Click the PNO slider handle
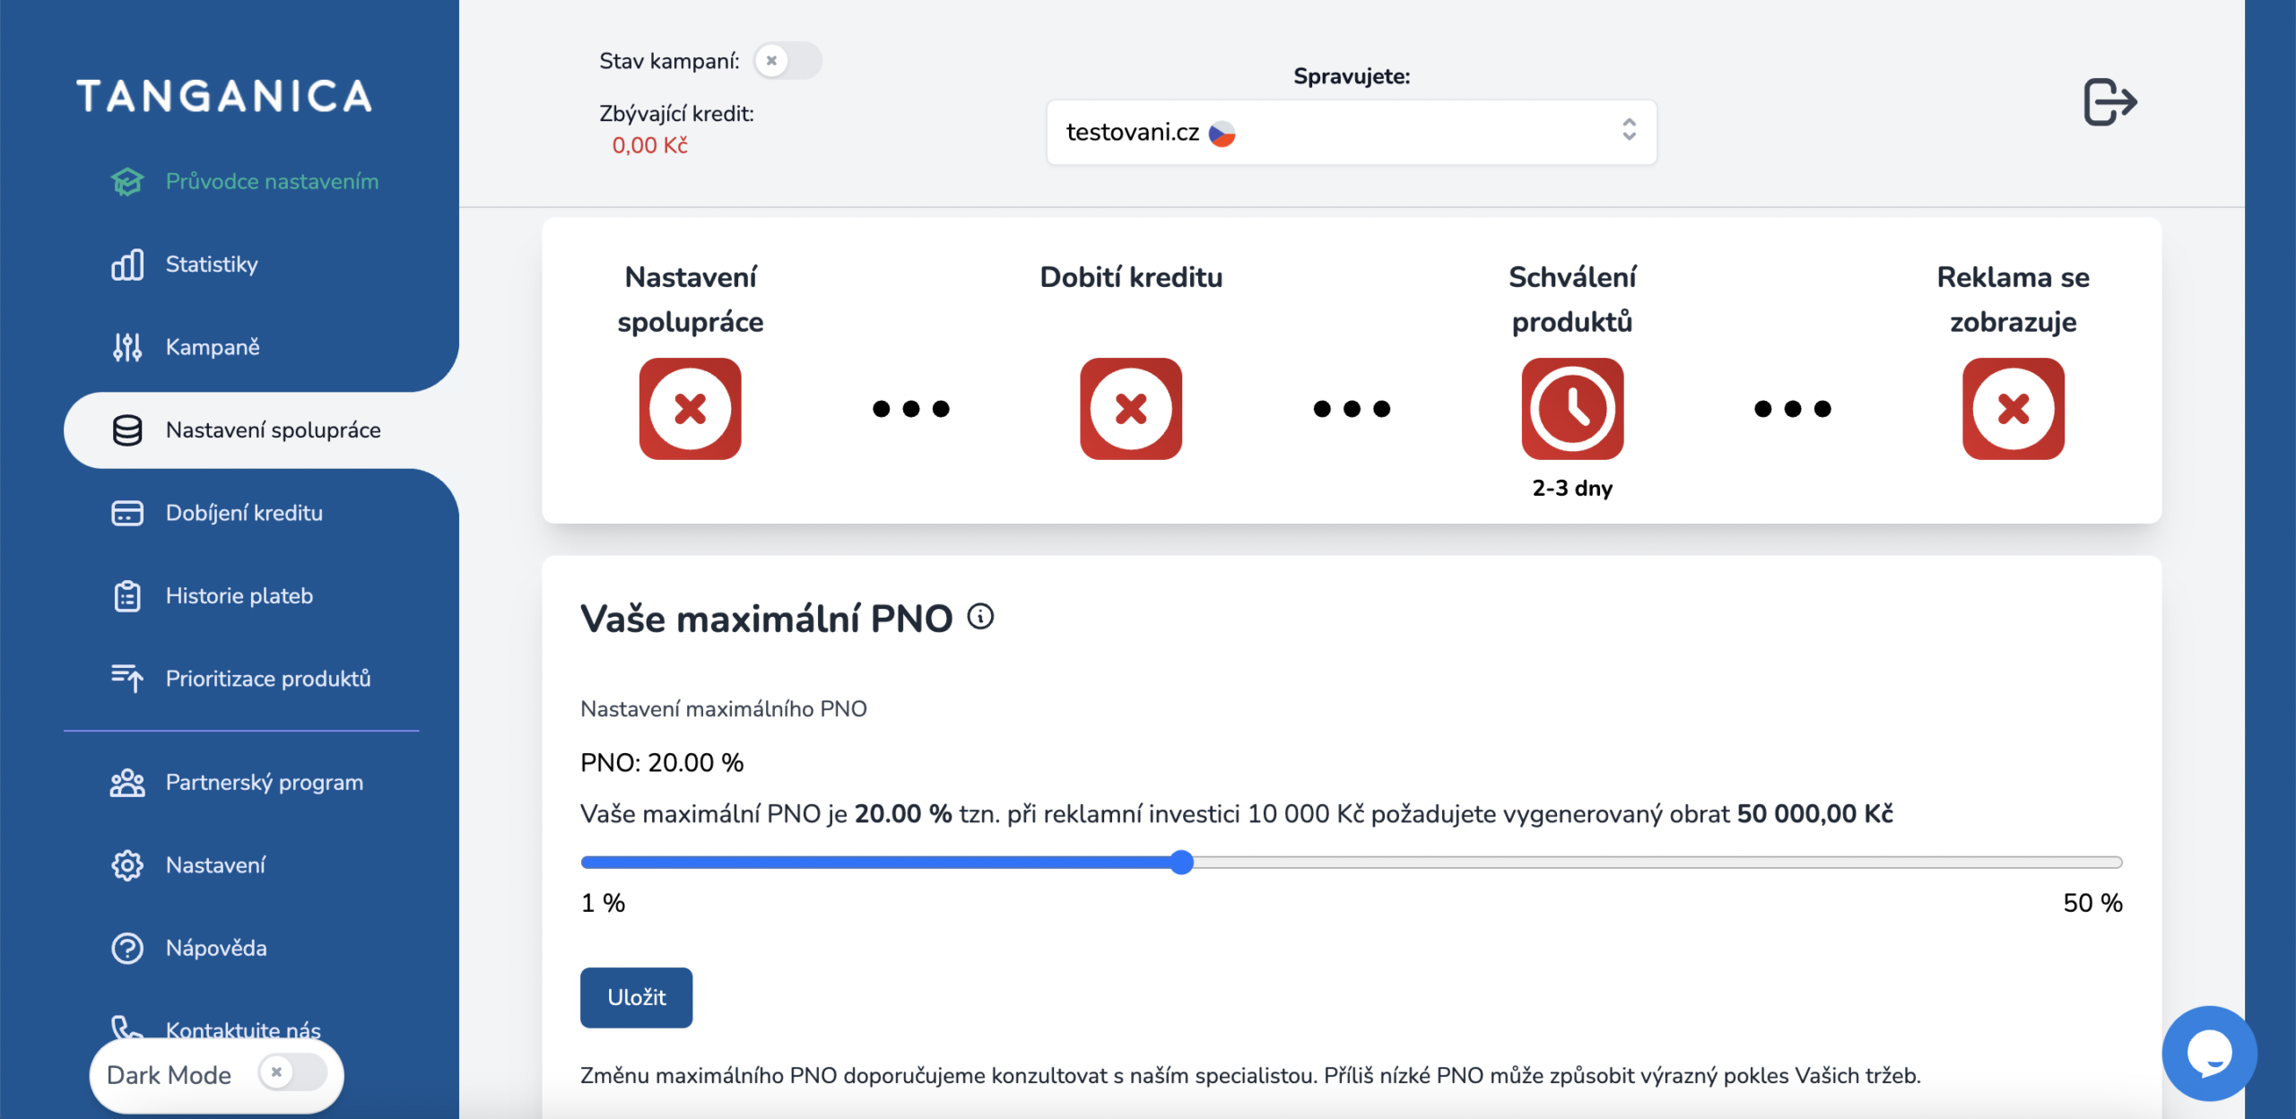2296x1119 pixels. (1181, 862)
